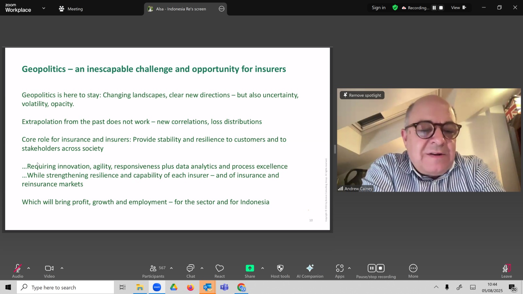Open the React emoji menu

pyautogui.click(x=220, y=268)
